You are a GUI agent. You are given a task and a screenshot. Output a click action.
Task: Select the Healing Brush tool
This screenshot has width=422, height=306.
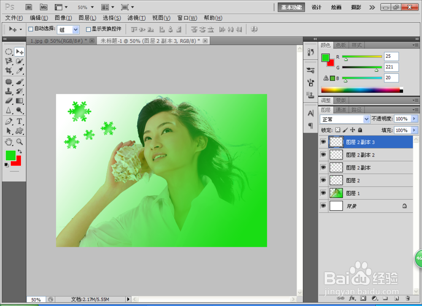click(x=8, y=81)
